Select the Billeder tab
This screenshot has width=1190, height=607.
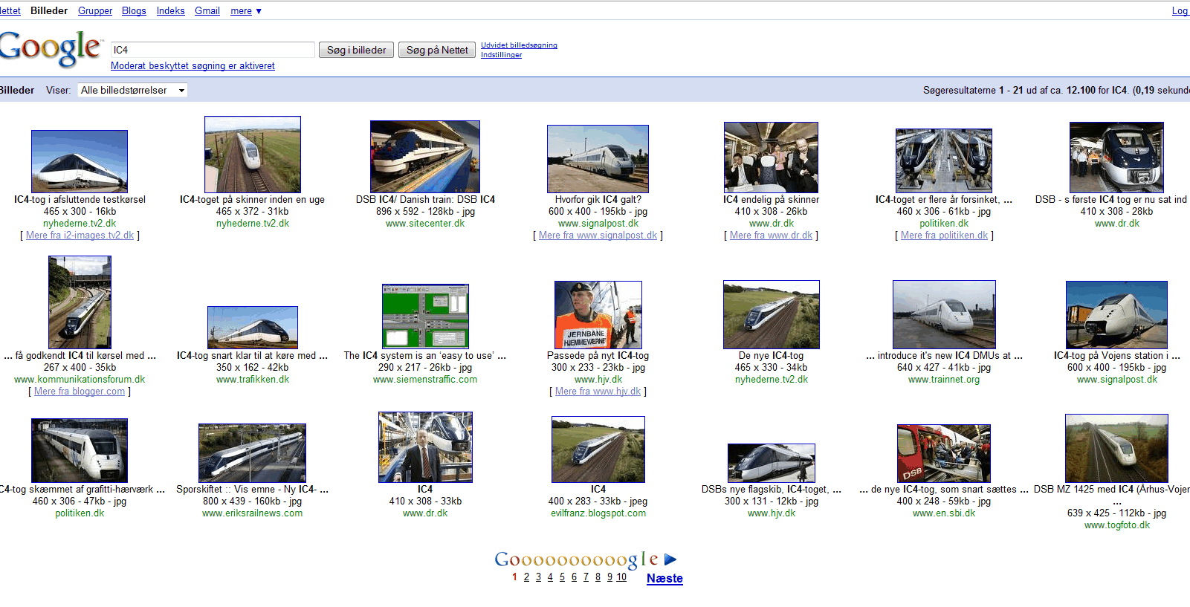click(x=49, y=10)
